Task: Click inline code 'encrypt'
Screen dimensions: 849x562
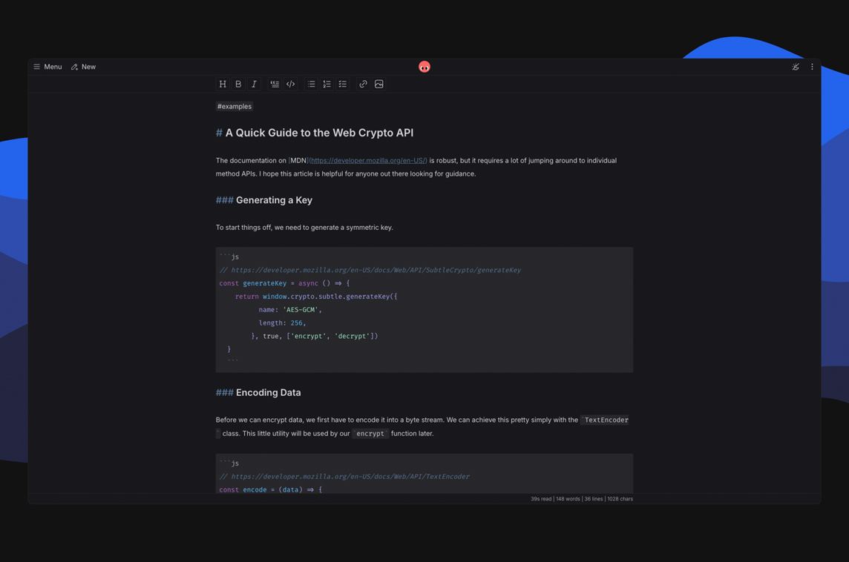Action: point(370,434)
